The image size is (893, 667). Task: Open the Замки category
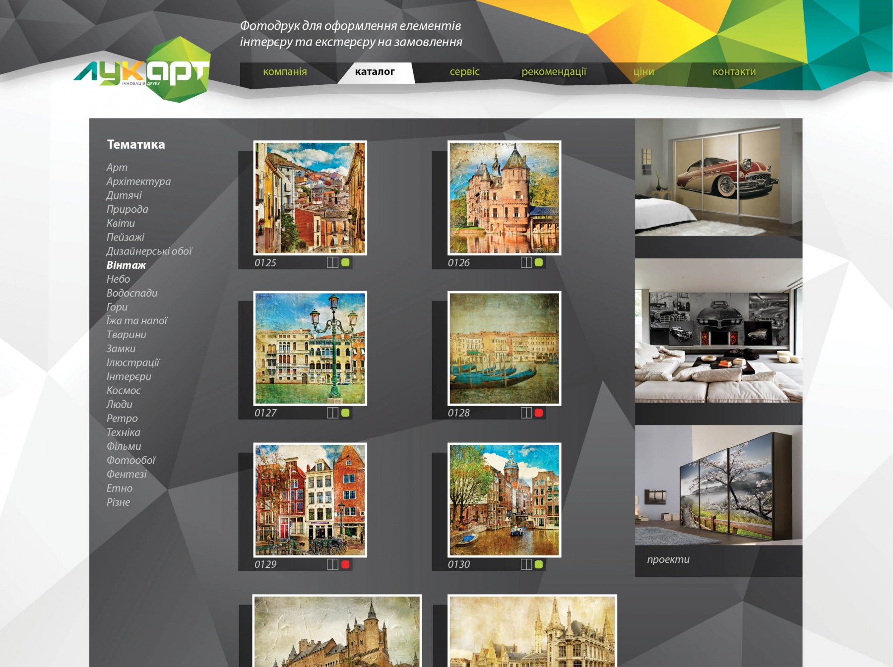[x=121, y=349]
